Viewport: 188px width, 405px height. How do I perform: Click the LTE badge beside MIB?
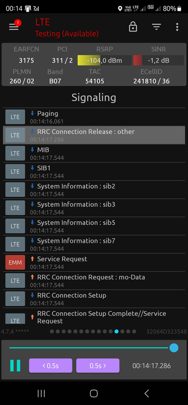pyautogui.click(x=15, y=153)
